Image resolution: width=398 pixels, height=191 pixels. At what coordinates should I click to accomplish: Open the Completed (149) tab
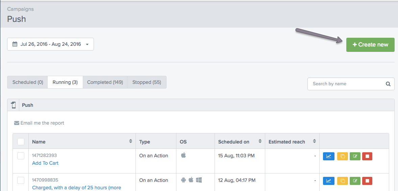[105, 82]
